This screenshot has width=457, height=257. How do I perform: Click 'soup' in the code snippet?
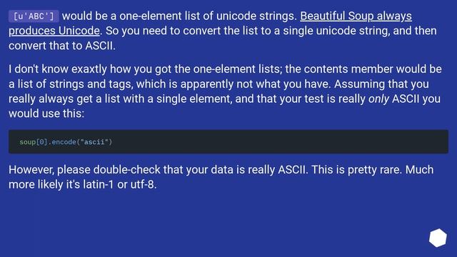coord(27,142)
